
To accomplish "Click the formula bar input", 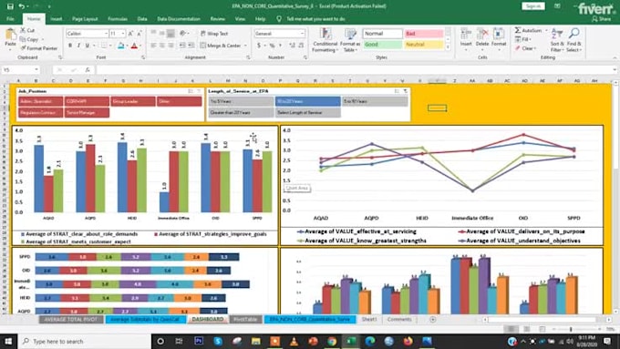I will click(355, 70).
